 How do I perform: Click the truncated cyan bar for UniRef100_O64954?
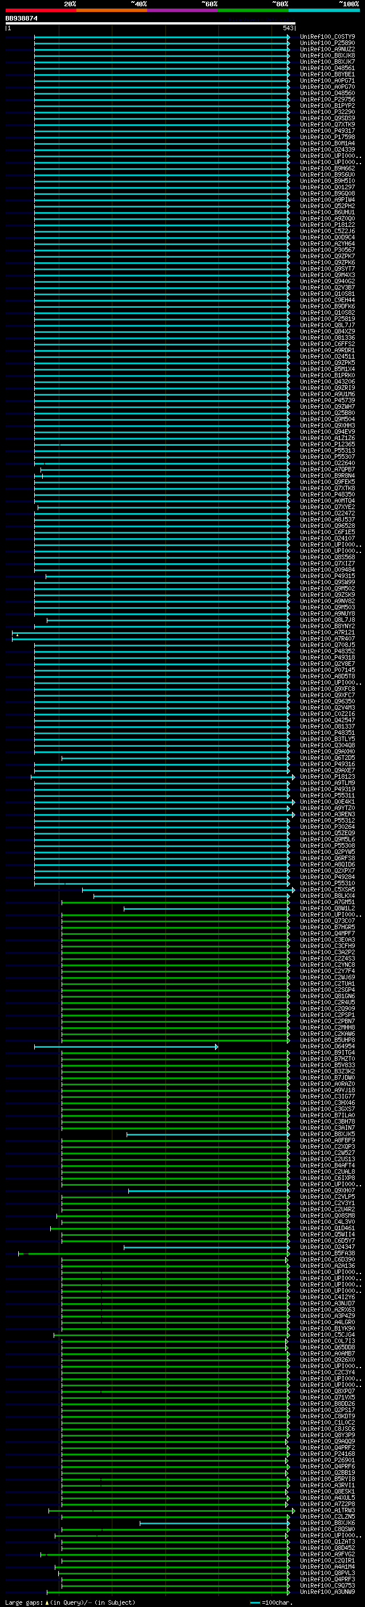pyautogui.click(x=126, y=1046)
